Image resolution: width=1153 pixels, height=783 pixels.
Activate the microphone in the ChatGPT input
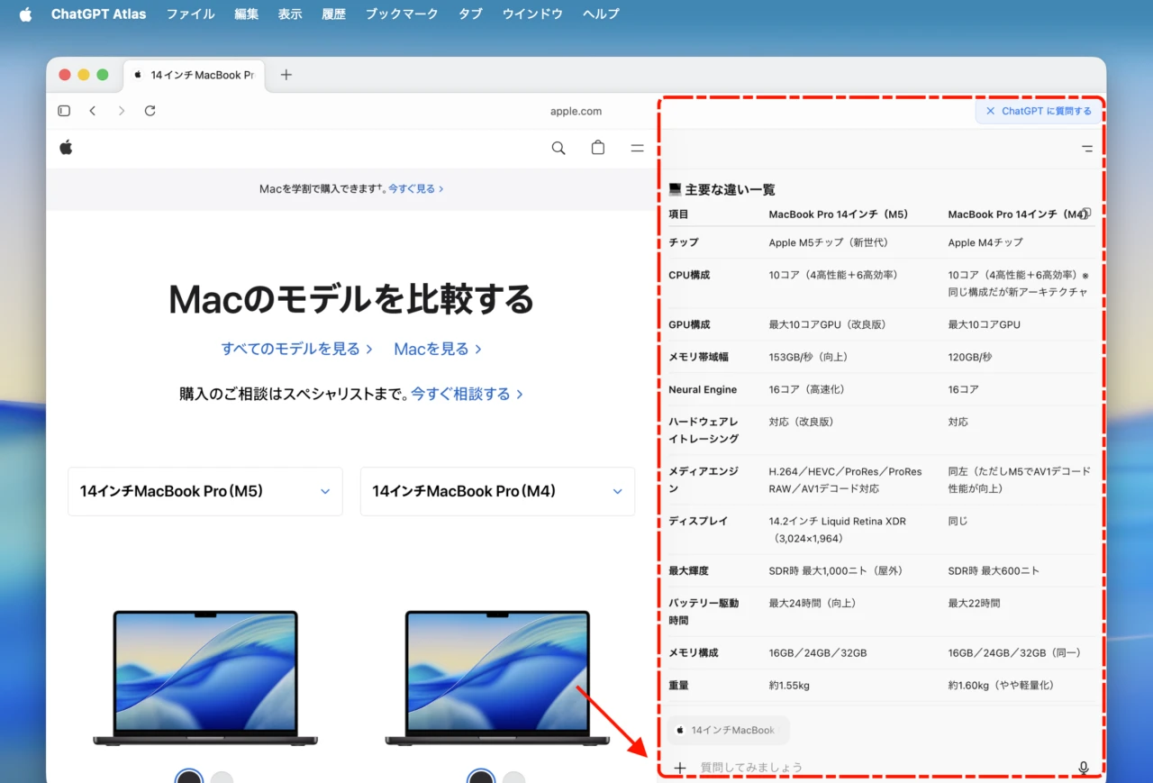coord(1083,768)
